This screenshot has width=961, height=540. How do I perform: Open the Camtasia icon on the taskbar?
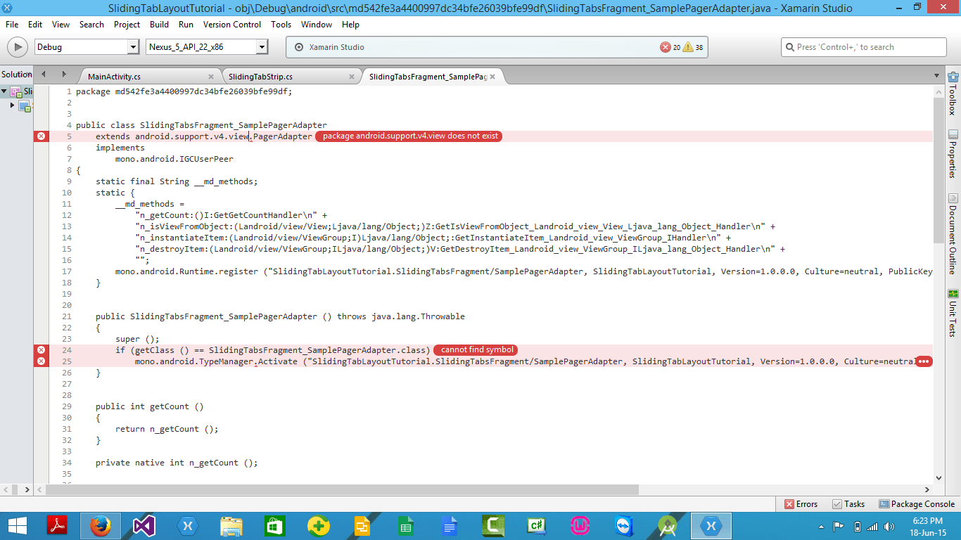pos(493,526)
